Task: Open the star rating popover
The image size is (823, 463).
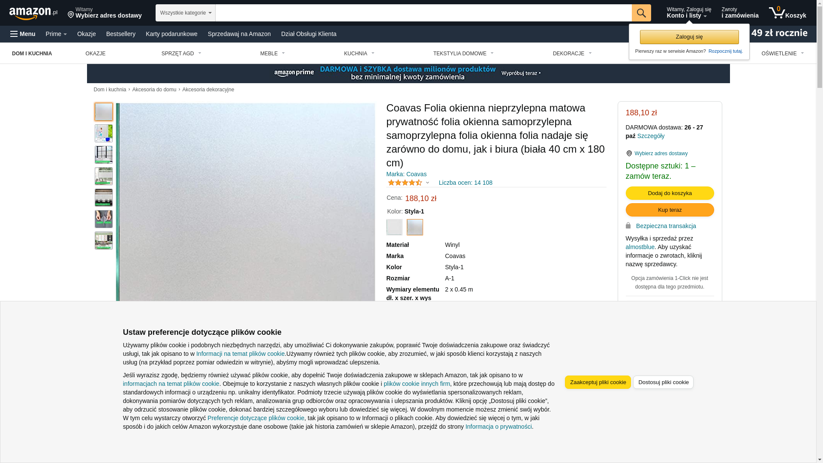Action: [x=408, y=183]
